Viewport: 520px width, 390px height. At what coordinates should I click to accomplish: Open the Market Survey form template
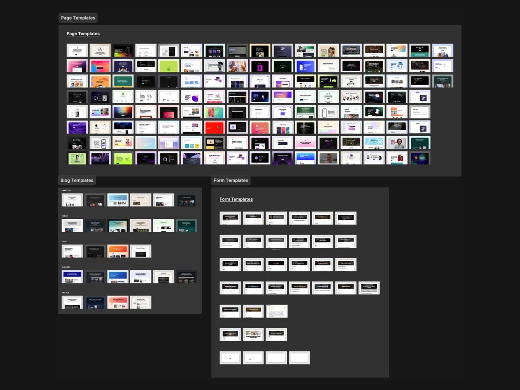coord(230,240)
